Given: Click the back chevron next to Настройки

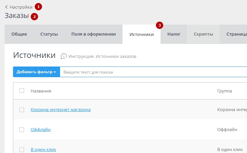Looking at the screenshot, I should click(x=6, y=7).
